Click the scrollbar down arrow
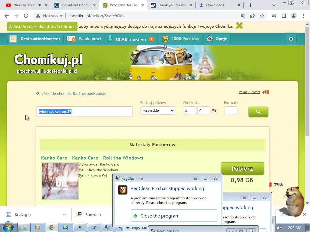The image size is (310, 232). click(x=307, y=203)
